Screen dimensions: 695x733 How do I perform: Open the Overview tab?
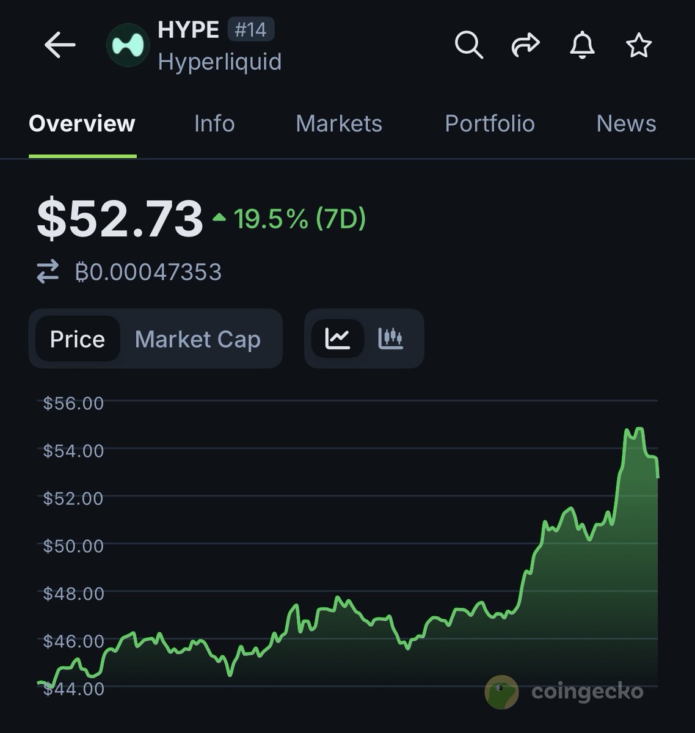pos(82,123)
